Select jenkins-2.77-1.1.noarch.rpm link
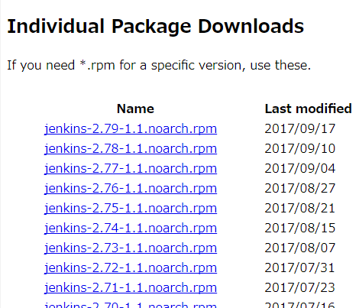The width and height of the screenshot is (359, 308). pos(131,168)
